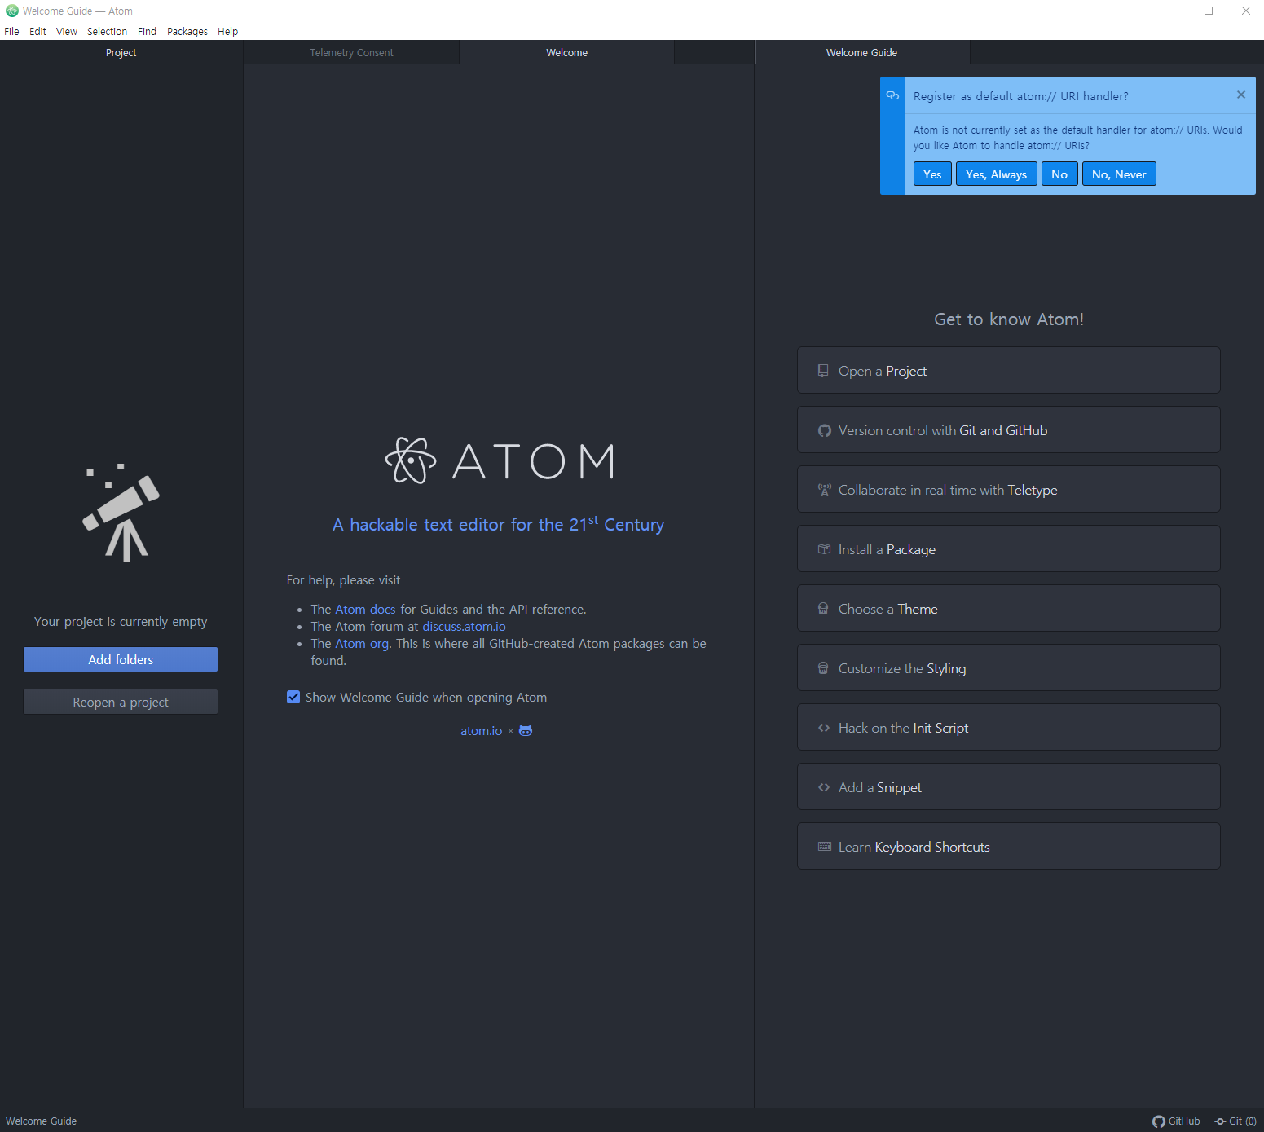Expand the Choose a Theme card
The width and height of the screenshot is (1264, 1132).
(1008, 609)
